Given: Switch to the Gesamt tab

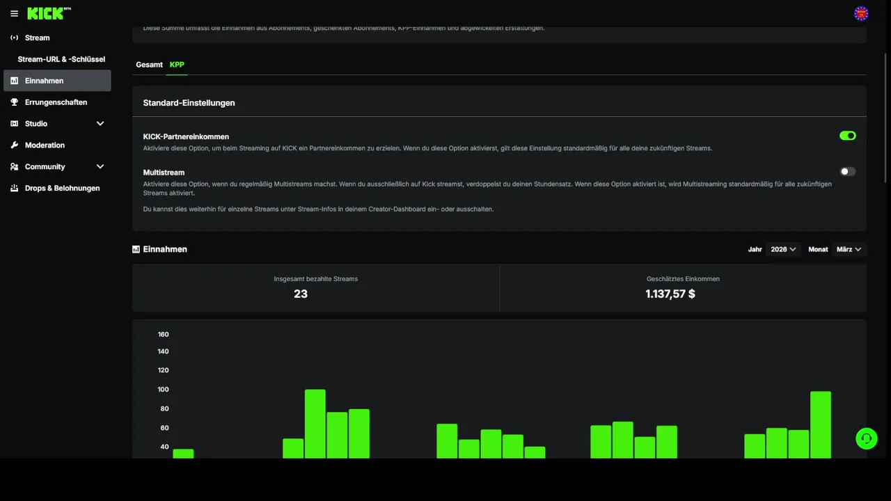Looking at the screenshot, I should click(x=149, y=65).
